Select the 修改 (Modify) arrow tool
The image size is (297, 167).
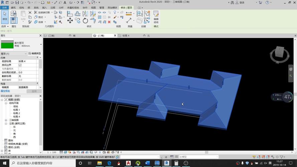pos(5,15)
